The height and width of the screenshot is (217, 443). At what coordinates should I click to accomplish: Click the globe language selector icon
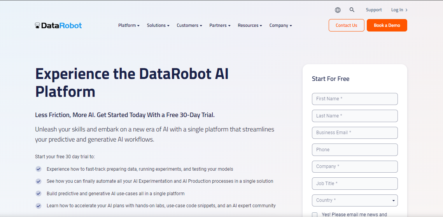pos(338,10)
